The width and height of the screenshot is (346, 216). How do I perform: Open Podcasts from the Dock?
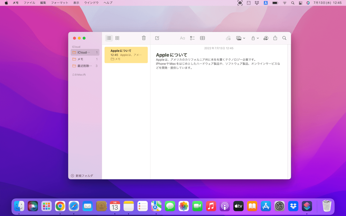225,207
